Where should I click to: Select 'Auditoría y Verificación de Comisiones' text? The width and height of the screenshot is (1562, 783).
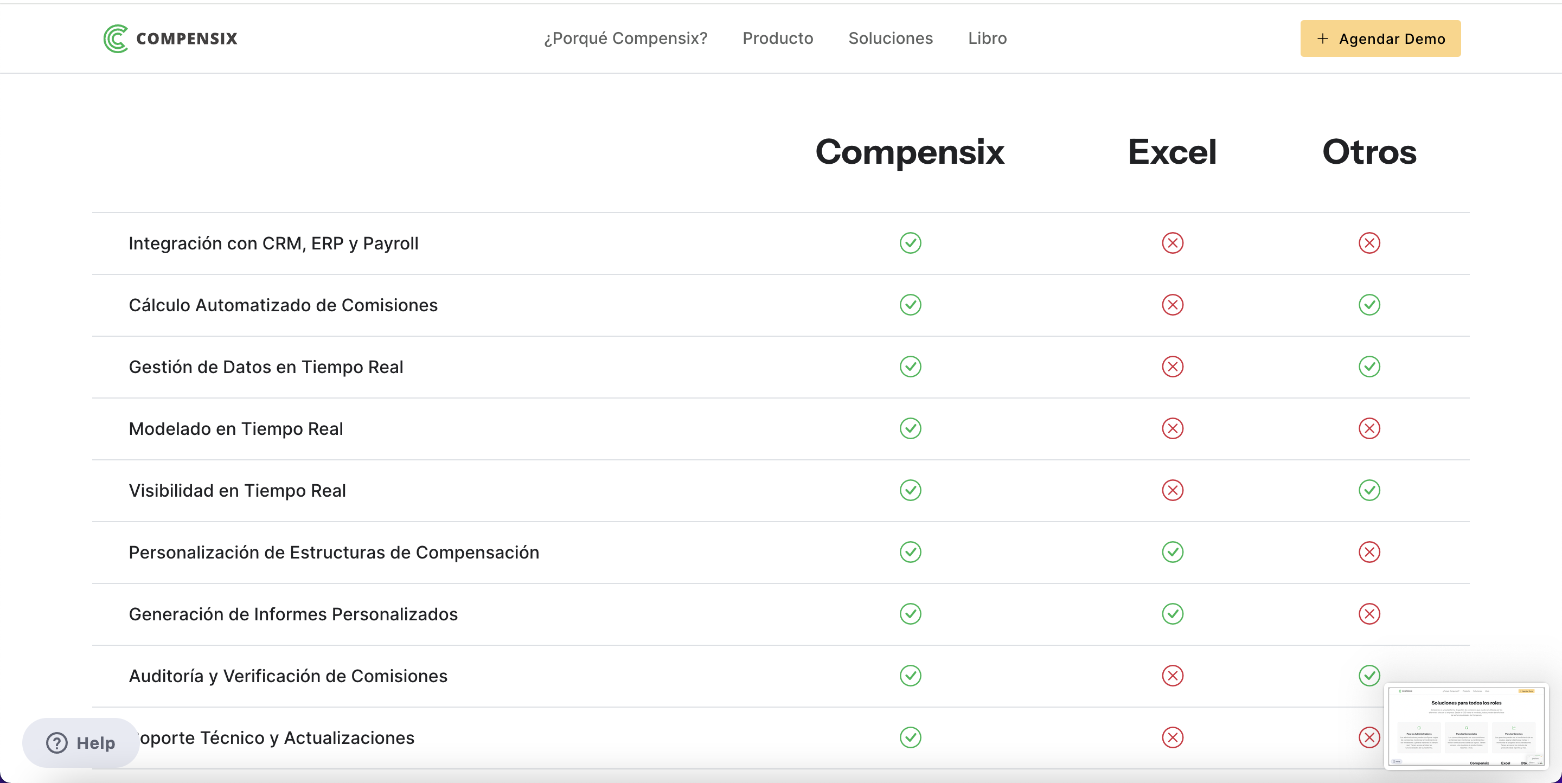click(x=288, y=676)
